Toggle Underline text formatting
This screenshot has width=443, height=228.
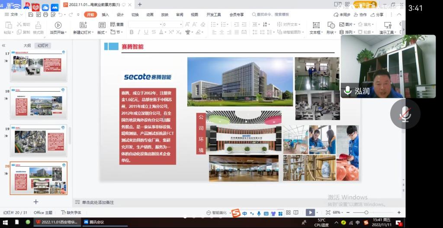click(x=146, y=32)
